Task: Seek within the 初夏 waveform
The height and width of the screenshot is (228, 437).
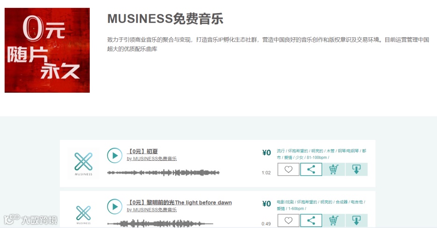Action: 163,173
